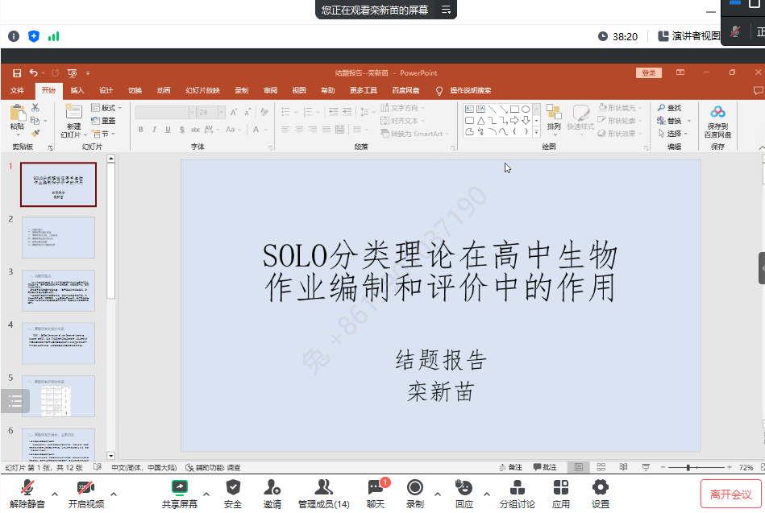Click the Share Screen icon
The height and width of the screenshot is (513, 765).
pos(180,487)
